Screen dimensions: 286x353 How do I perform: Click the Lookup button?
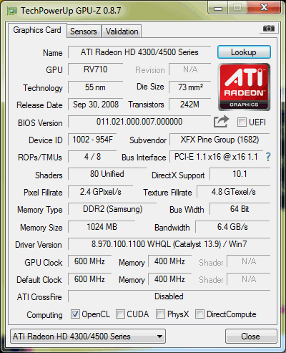pos(244,52)
